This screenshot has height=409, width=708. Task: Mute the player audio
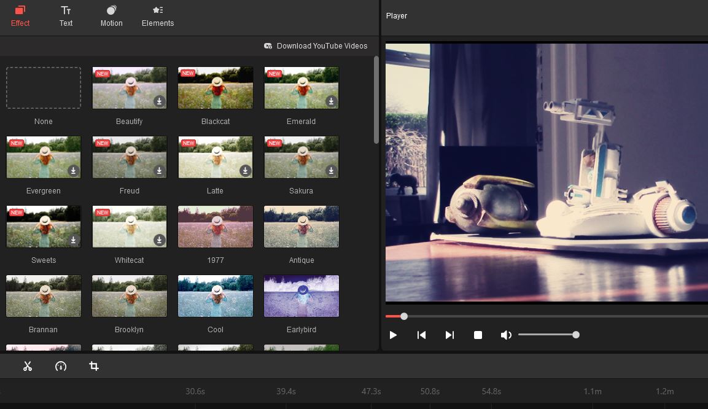tap(506, 334)
